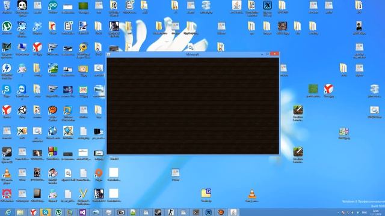Viewport: 385px width, 216px height.
Task: Launch Counter-Strike from the taskbar
Action: click(171, 212)
